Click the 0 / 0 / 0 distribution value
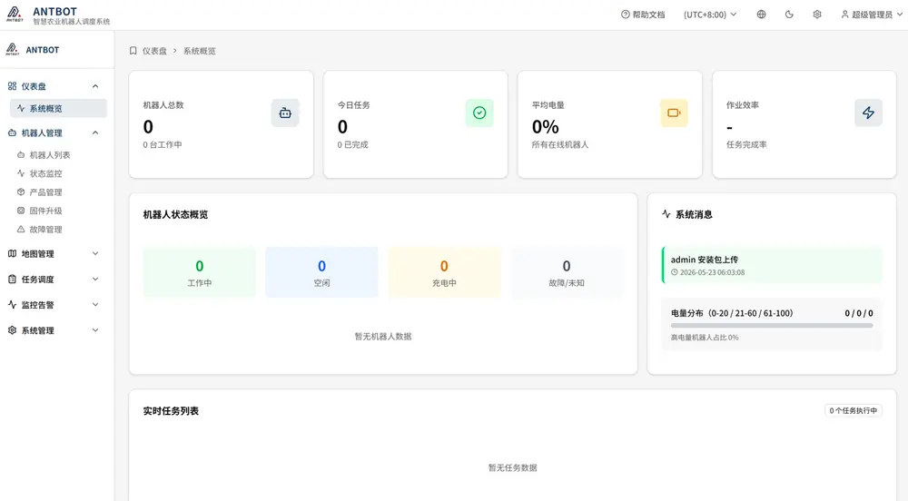Image resolution: width=908 pixels, height=501 pixels. (859, 313)
